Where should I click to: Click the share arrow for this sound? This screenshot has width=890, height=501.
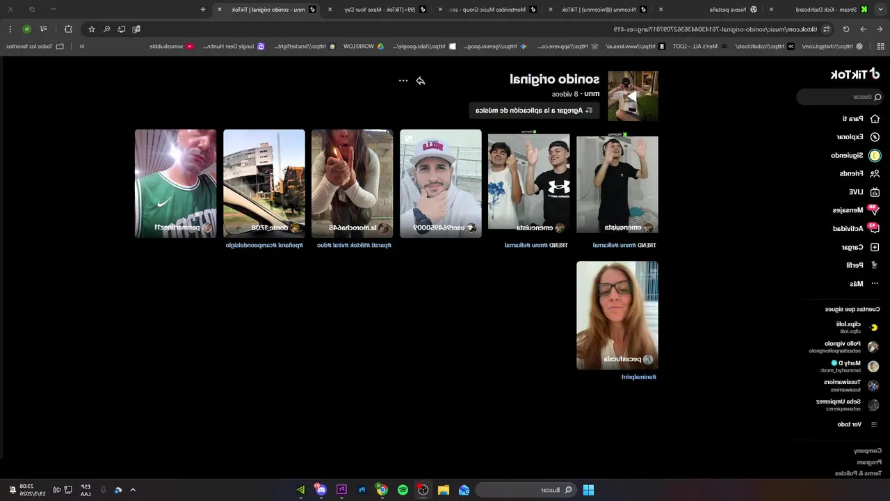pos(421,81)
